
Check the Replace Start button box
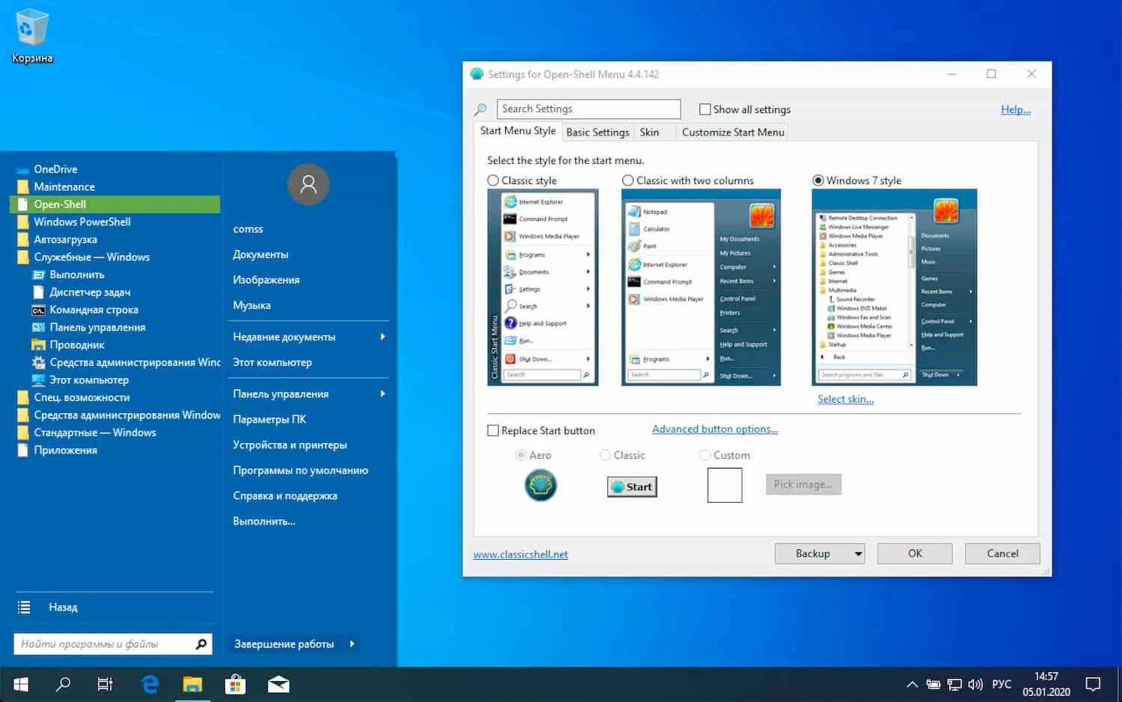(x=493, y=430)
